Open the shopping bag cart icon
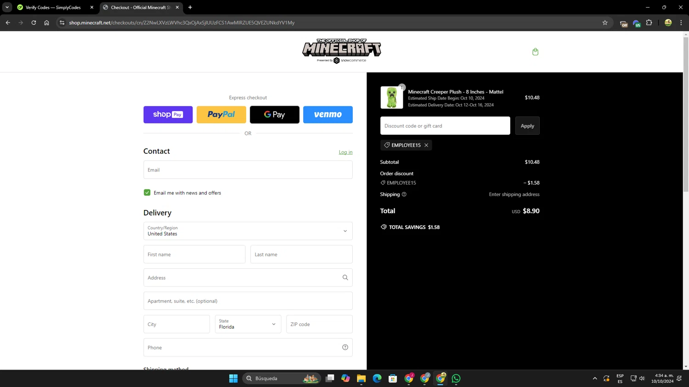 [x=535, y=52]
